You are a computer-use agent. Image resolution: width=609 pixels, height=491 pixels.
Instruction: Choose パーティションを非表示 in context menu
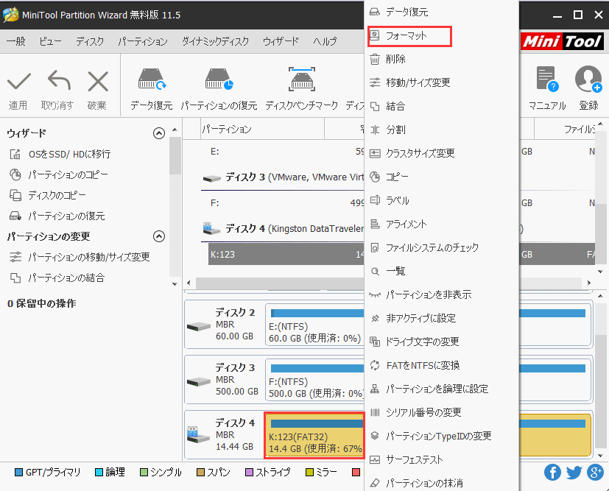click(442, 294)
